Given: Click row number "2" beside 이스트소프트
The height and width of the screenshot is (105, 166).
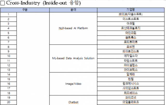Looking at the screenshot, I should (9, 19).
